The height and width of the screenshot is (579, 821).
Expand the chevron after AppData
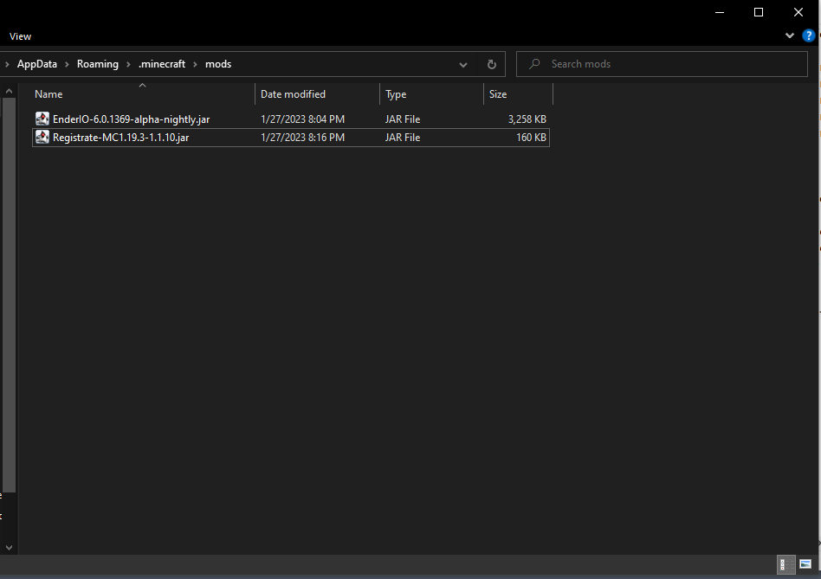(x=67, y=64)
